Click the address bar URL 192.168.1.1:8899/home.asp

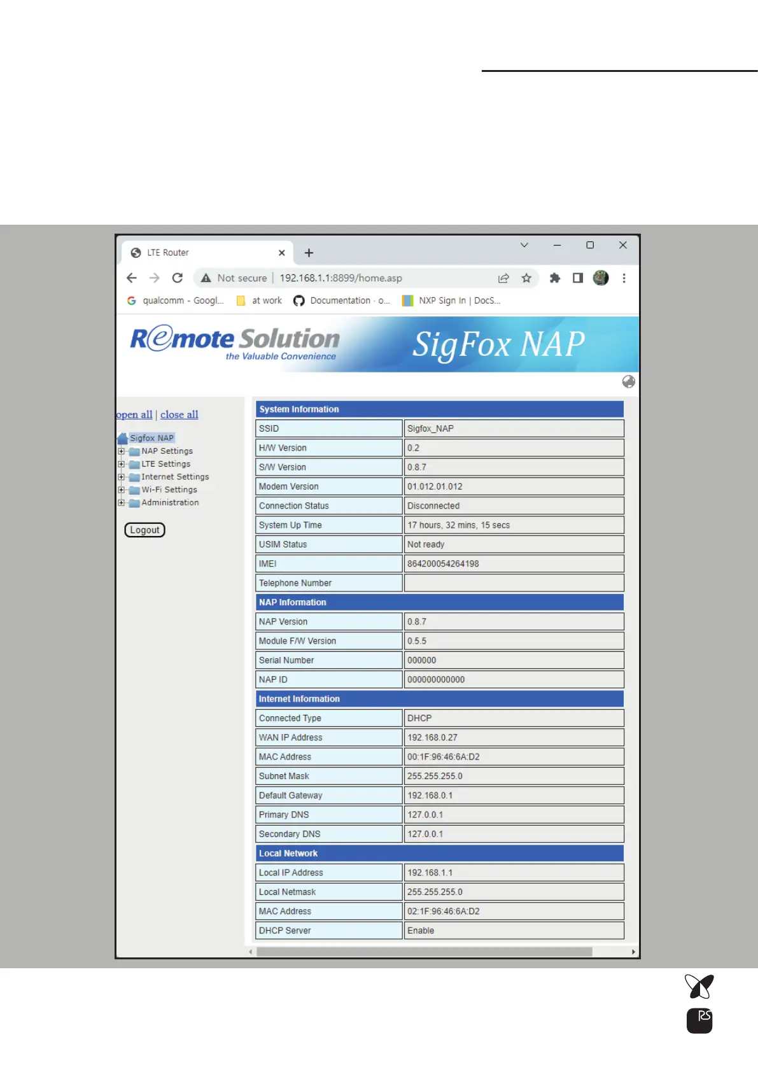point(340,278)
